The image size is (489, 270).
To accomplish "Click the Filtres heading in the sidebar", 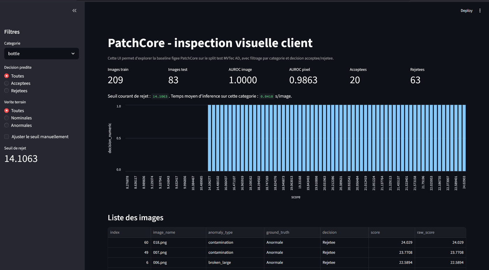I will [12, 32].
